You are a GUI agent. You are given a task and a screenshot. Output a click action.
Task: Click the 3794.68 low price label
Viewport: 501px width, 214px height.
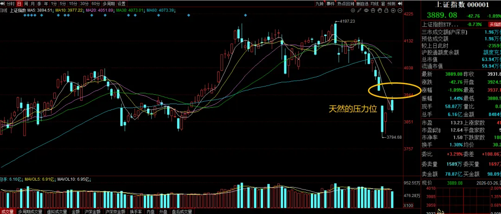coord(394,137)
